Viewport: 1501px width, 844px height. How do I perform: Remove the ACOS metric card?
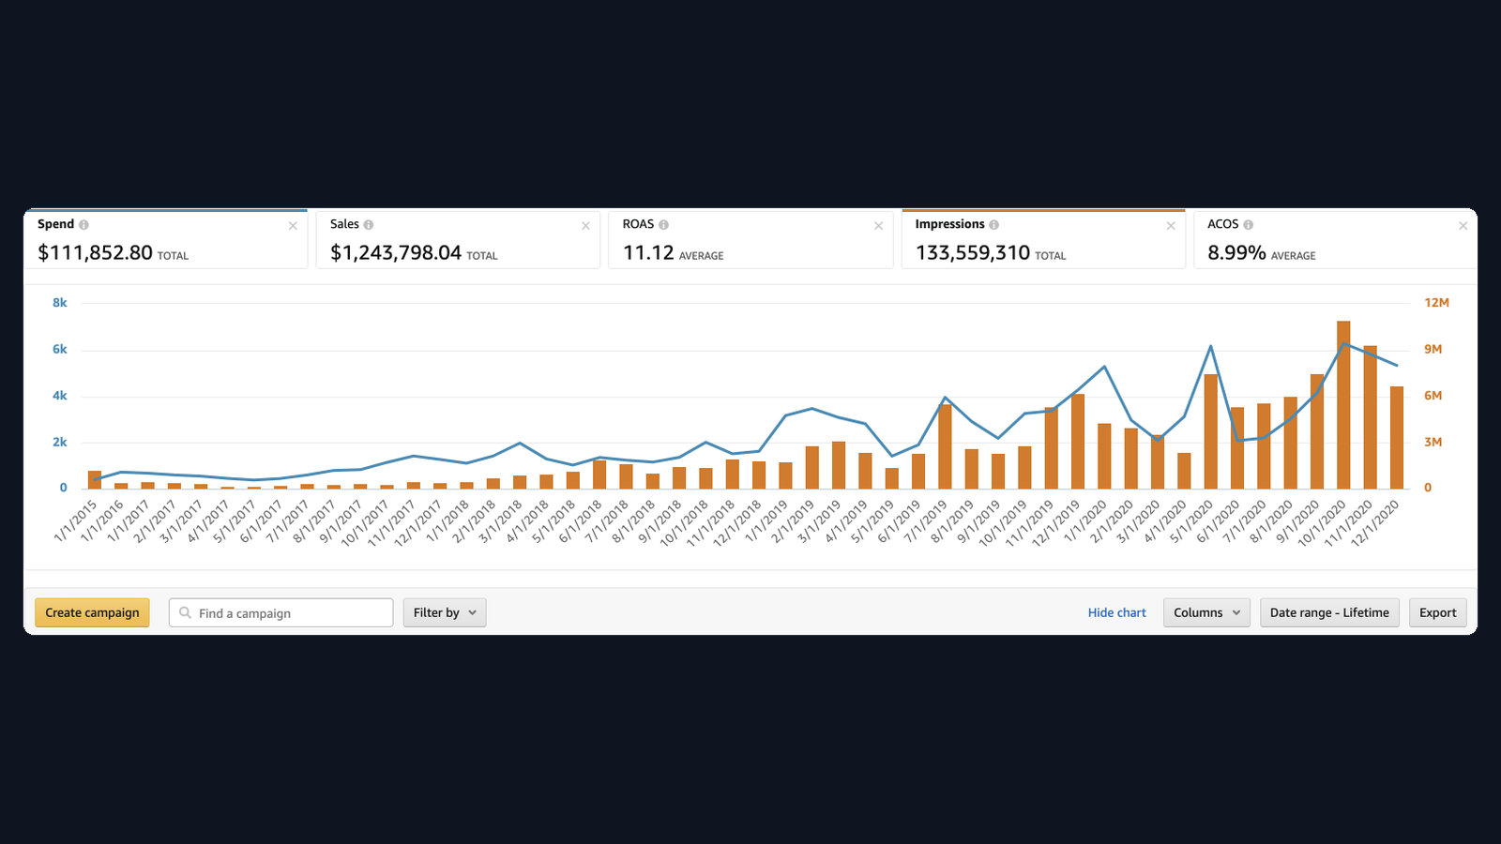pos(1463,226)
